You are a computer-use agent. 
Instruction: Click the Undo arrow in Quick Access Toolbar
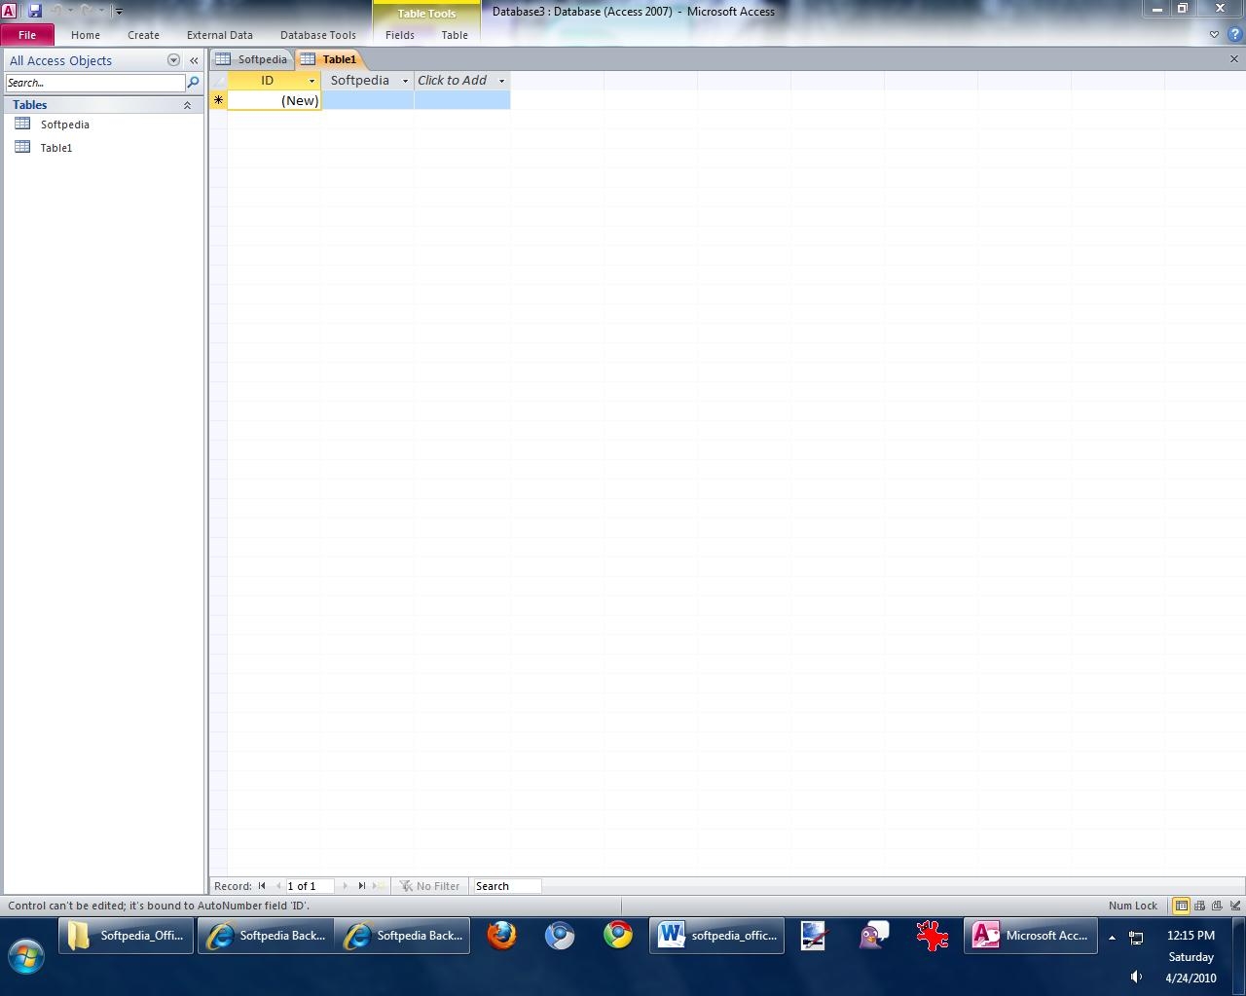click(56, 11)
